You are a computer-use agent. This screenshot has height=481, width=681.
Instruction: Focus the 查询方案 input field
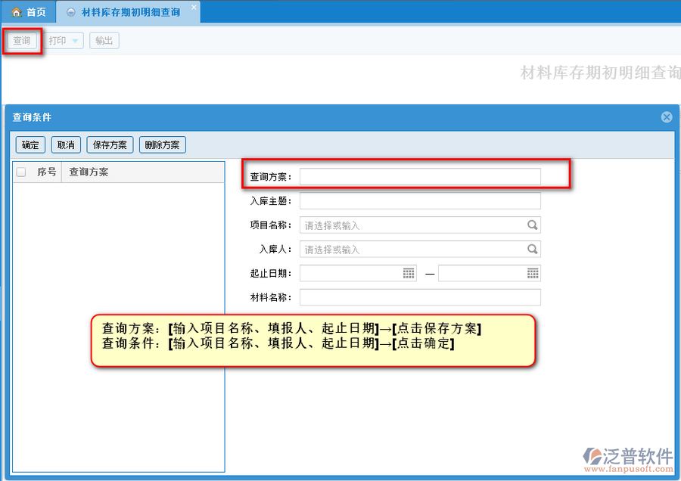tap(420, 177)
